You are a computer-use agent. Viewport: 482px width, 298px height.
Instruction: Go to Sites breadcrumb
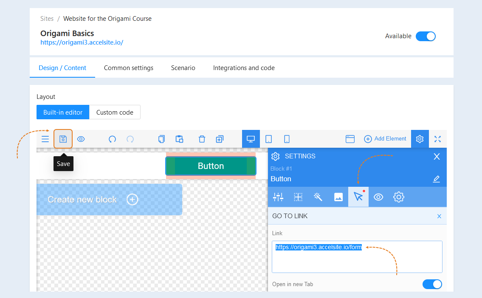(x=47, y=19)
